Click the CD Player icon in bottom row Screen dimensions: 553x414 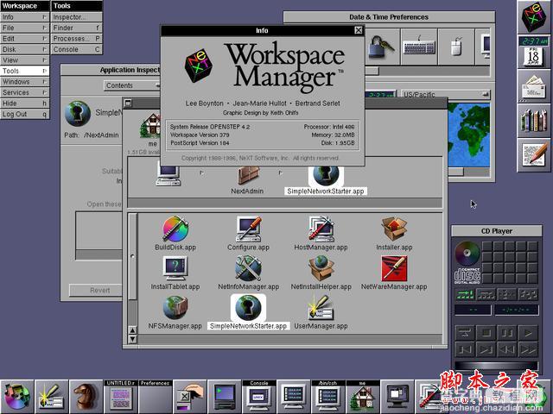(16, 397)
